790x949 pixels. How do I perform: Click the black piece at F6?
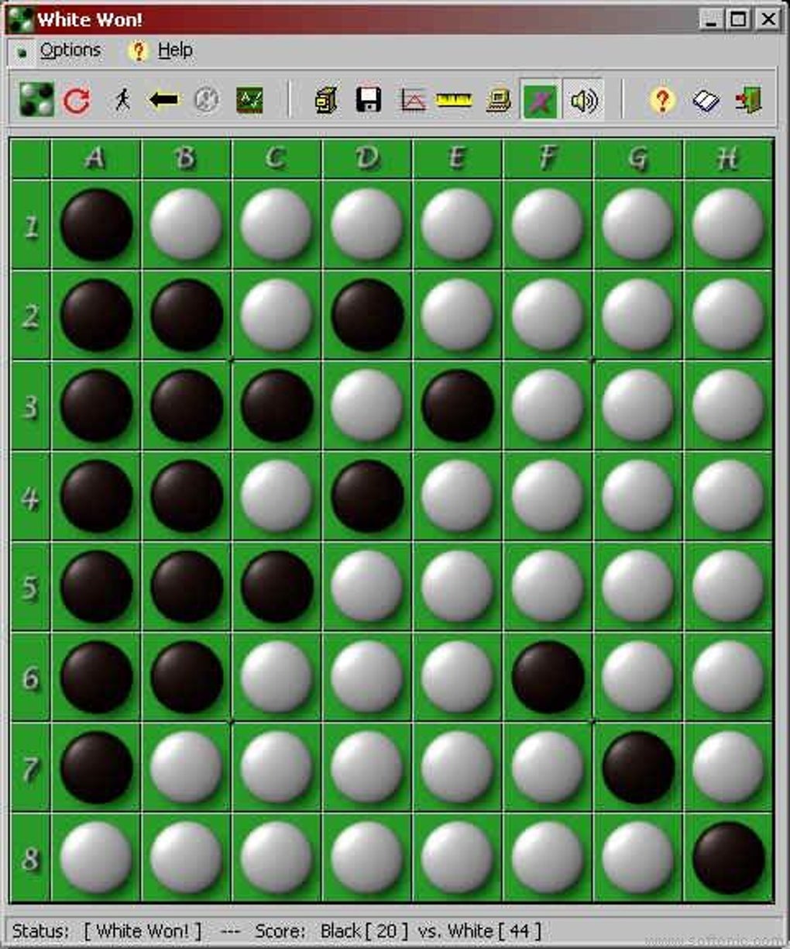click(x=548, y=677)
